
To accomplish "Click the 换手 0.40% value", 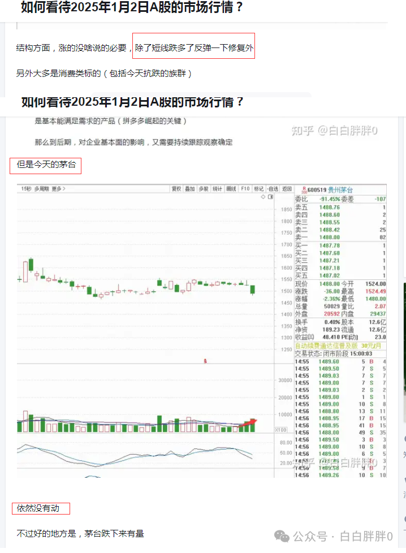I will tap(332, 322).
